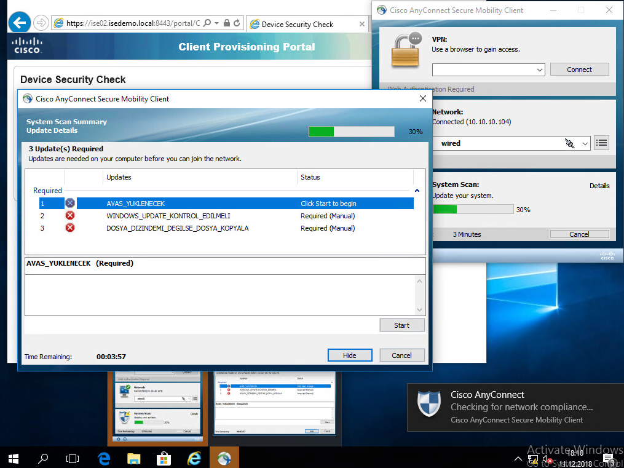
Task: Select the DOSYA_DIZINDEMI_DEGILSE_DOSYA_KOPYALA update
Action: click(226, 228)
